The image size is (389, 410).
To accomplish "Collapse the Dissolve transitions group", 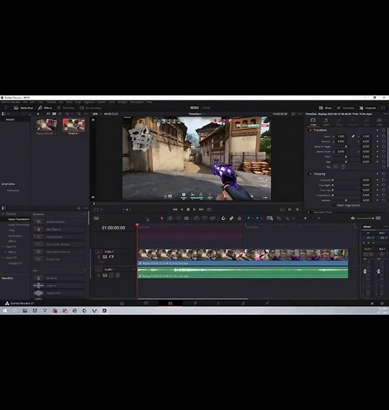I will point(85,214).
